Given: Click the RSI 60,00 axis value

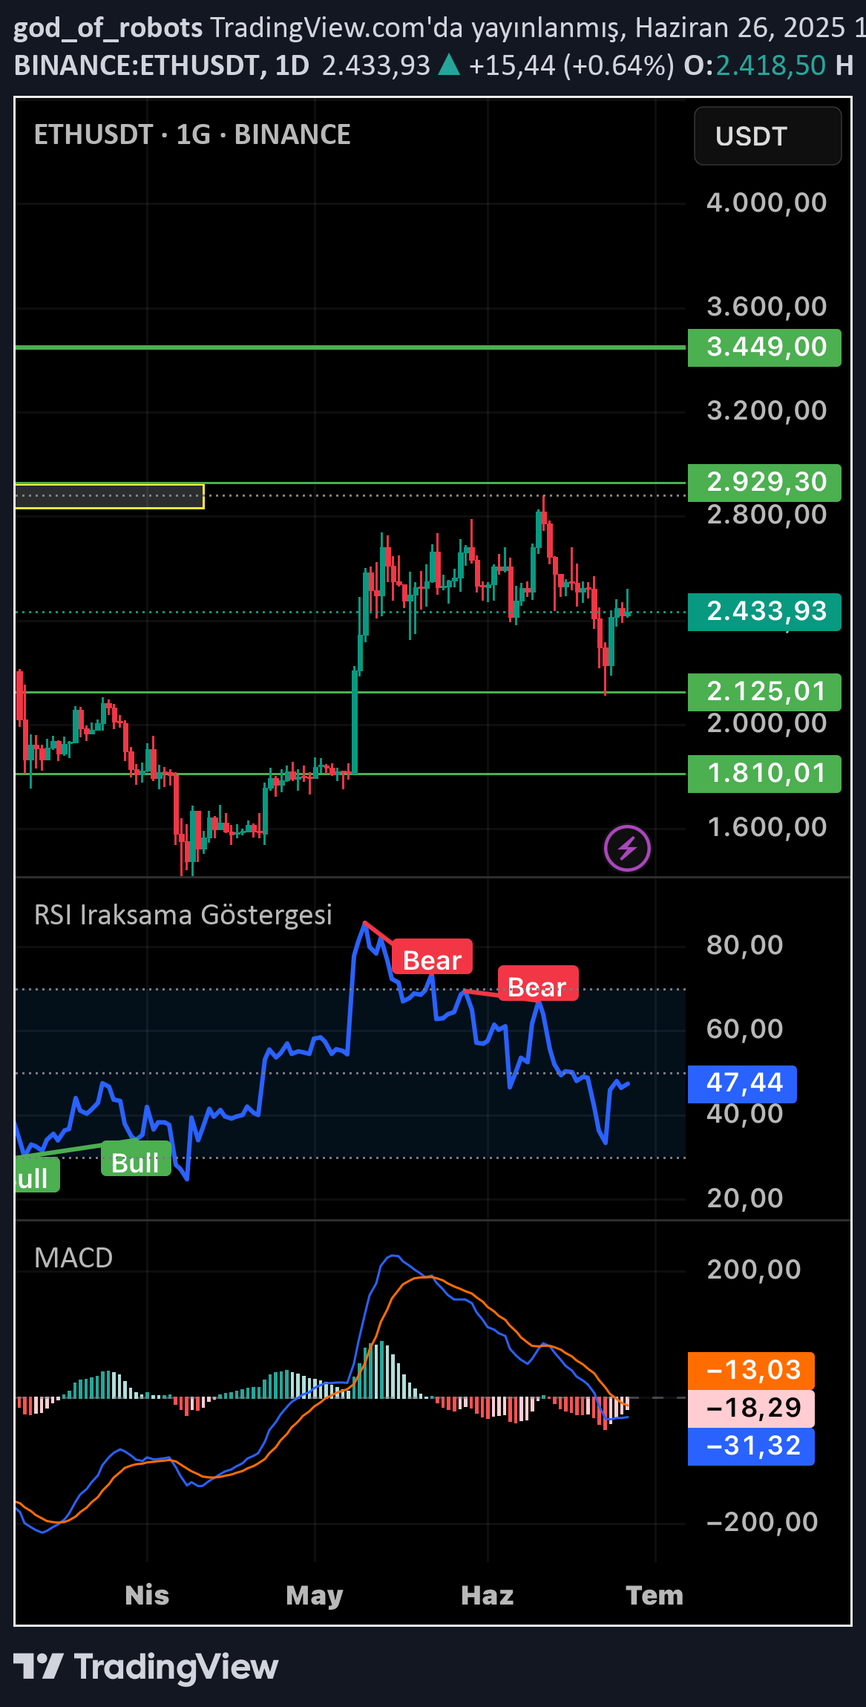Looking at the screenshot, I should pos(745,1029).
